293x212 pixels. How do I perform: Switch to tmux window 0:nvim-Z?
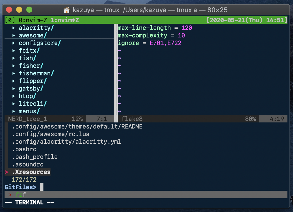coord(33,20)
